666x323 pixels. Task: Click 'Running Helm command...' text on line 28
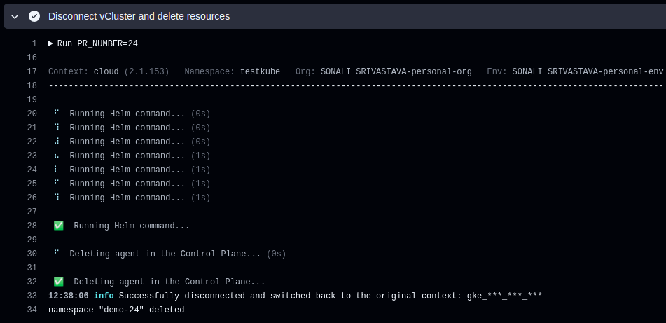132,226
